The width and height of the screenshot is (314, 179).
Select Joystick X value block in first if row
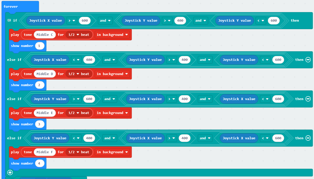click(46, 21)
